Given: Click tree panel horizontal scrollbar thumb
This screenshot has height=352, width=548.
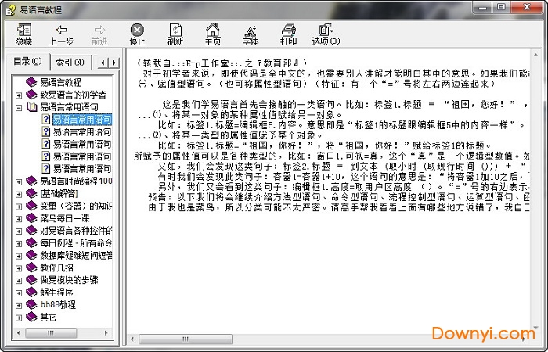Looking at the screenshot, I should coord(51,332).
